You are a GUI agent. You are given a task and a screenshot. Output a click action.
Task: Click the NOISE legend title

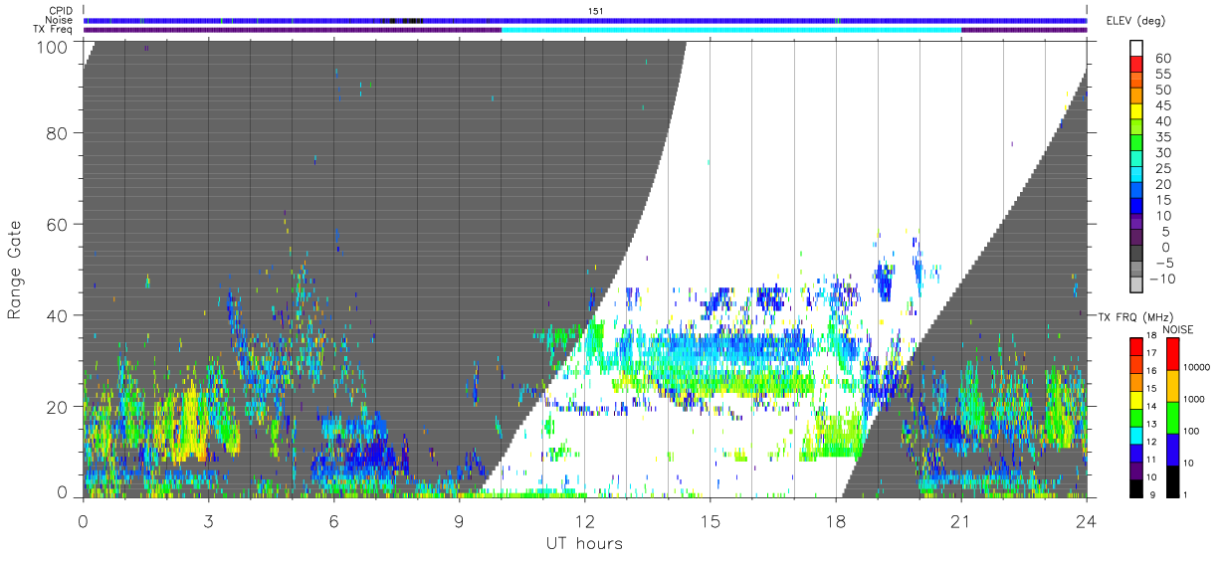tap(1177, 329)
